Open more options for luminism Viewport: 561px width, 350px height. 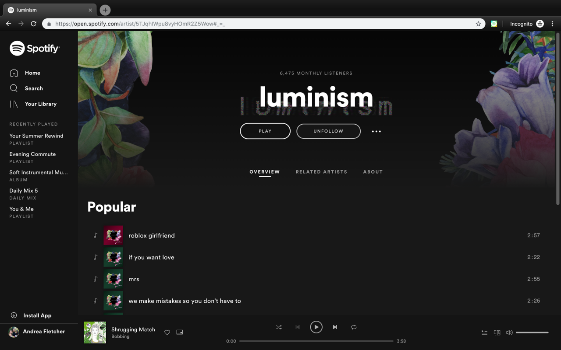coord(376,131)
